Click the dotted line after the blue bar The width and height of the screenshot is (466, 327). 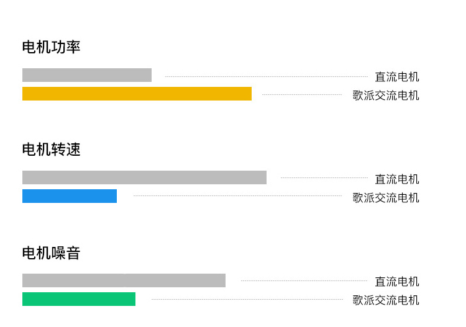pyautogui.click(x=238, y=196)
